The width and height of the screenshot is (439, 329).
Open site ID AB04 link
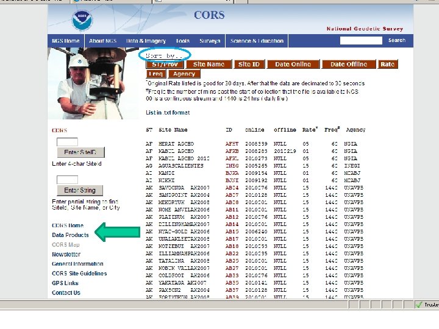point(232,188)
